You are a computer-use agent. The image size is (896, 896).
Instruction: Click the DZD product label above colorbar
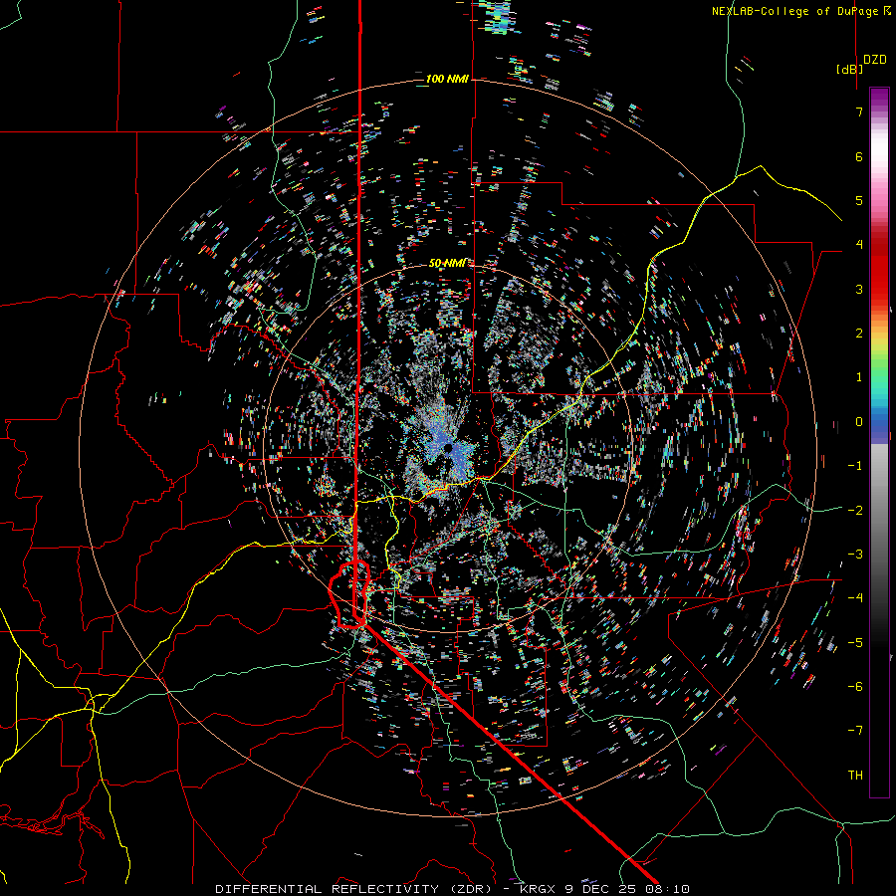(x=875, y=60)
